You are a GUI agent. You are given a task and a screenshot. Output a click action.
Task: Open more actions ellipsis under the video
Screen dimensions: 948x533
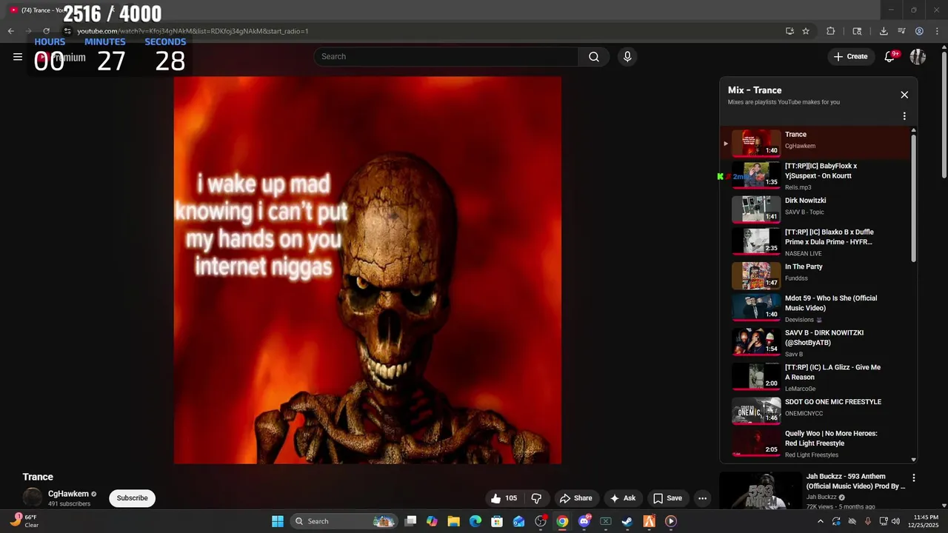pos(702,498)
